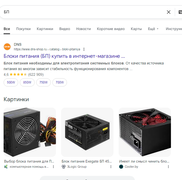Select the 700W filter chip
The image size is (182, 180).
point(60,82)
